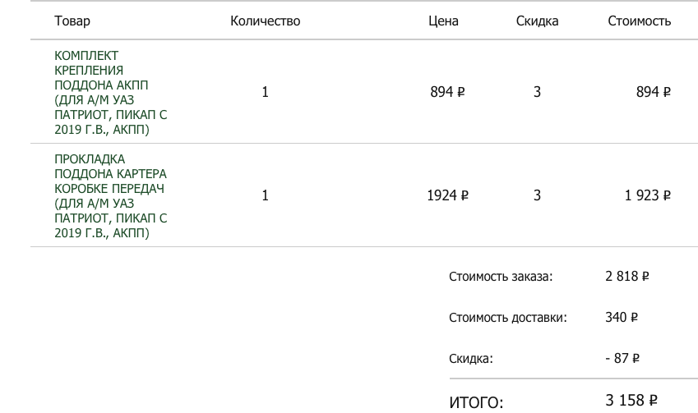Open the ПРОКЛАДКА ПОДДОНА КАРТЕРА product link
Screen dimensions: 698x413
point(110,195)
